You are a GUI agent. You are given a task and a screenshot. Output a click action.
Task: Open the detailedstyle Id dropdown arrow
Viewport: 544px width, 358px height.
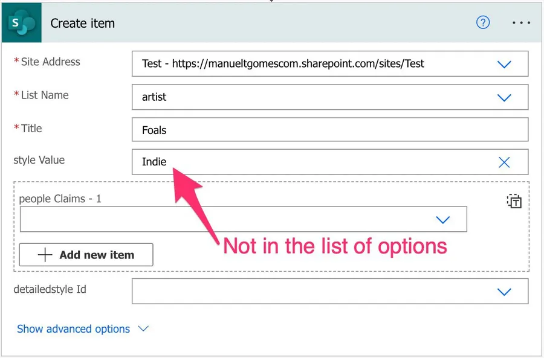[504, 292]
